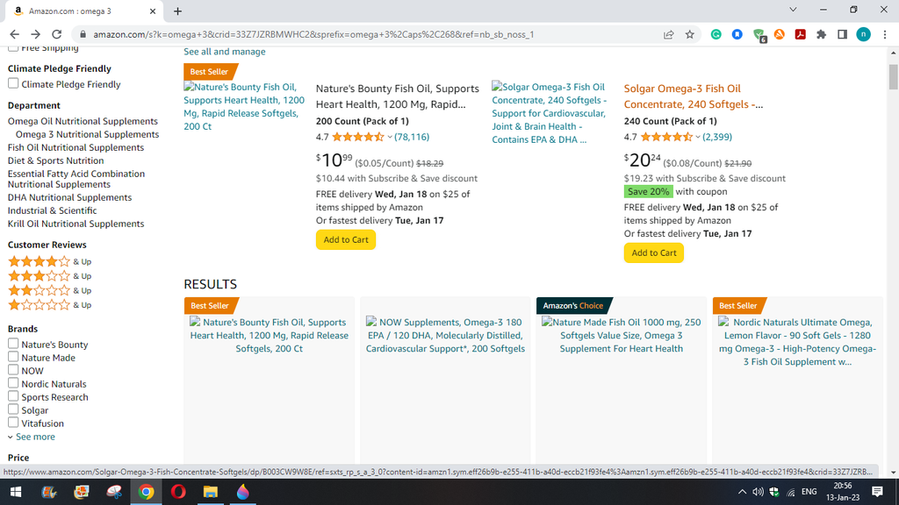
Task: Open the green extension with badge 6
Action: point(759,35)
